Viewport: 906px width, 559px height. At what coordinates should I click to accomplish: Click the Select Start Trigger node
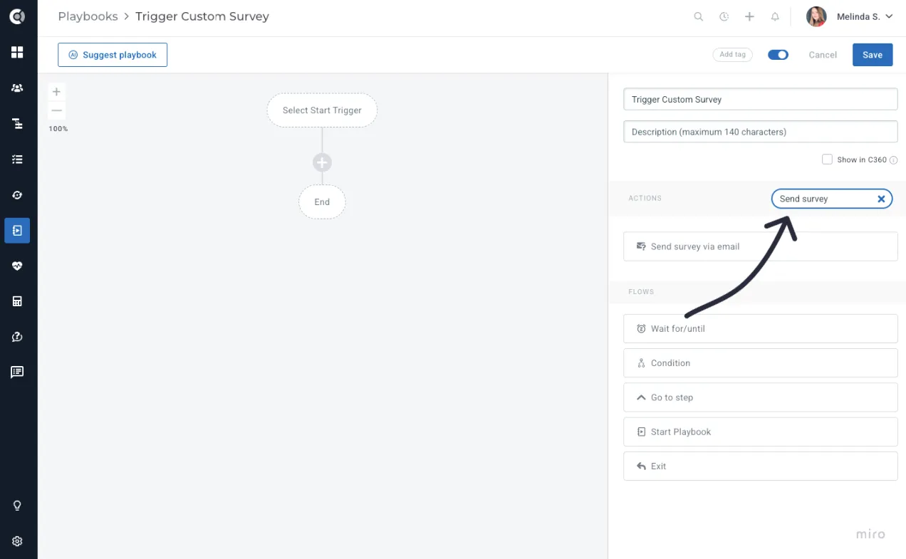tap(322, 110)
